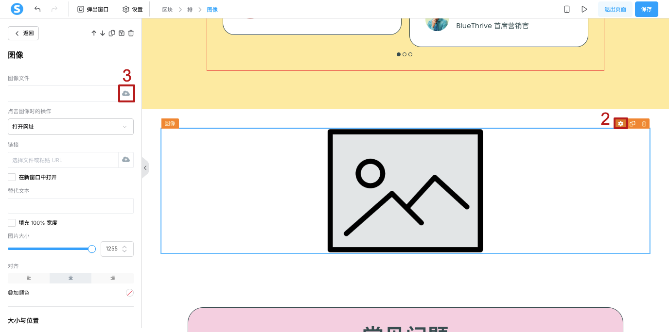Open 叠加颜色 color picker swatch
Screen dimensions: 669x332
point(130,293)
